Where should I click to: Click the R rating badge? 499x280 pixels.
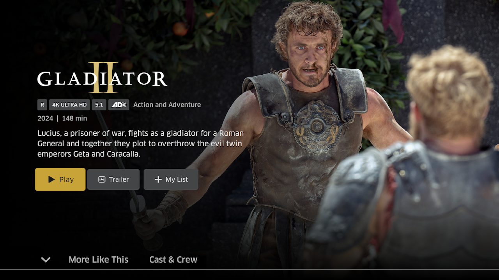(x=42, y=105)
